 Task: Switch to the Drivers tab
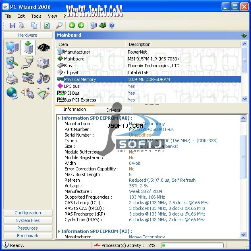[113, 110]
